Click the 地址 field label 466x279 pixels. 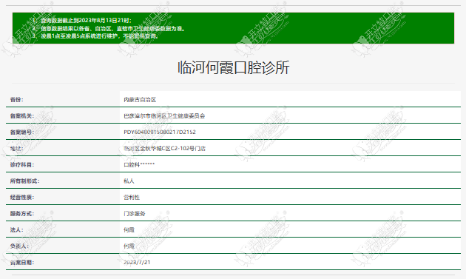click(x=16, y=149)
